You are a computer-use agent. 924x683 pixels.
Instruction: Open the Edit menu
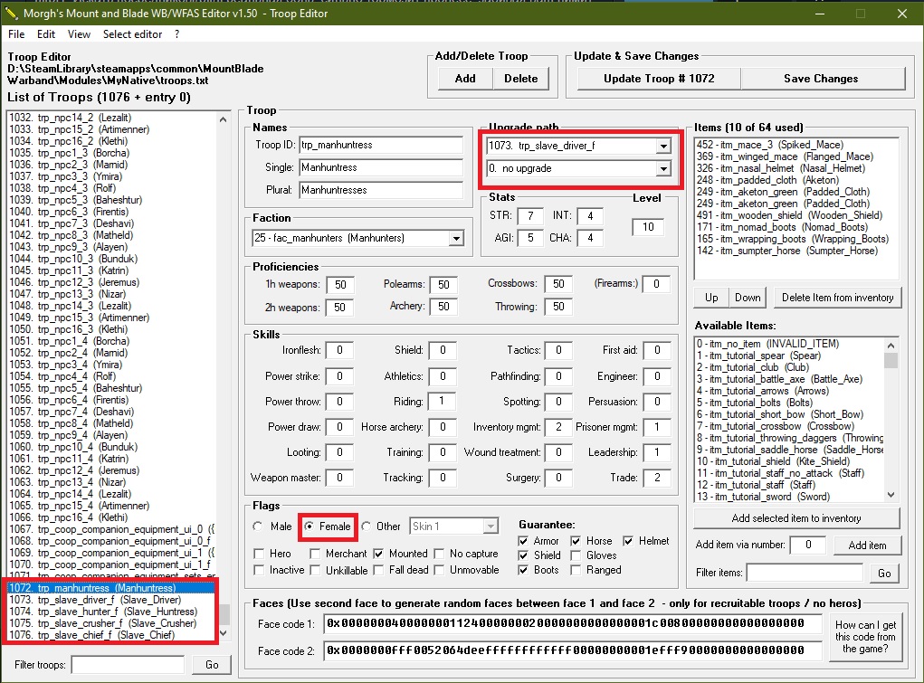(x=46, y=34)
